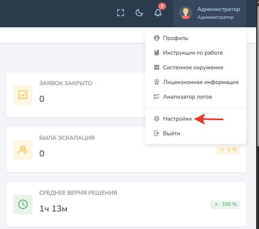Click Выйти to log out

coord(171,133)
